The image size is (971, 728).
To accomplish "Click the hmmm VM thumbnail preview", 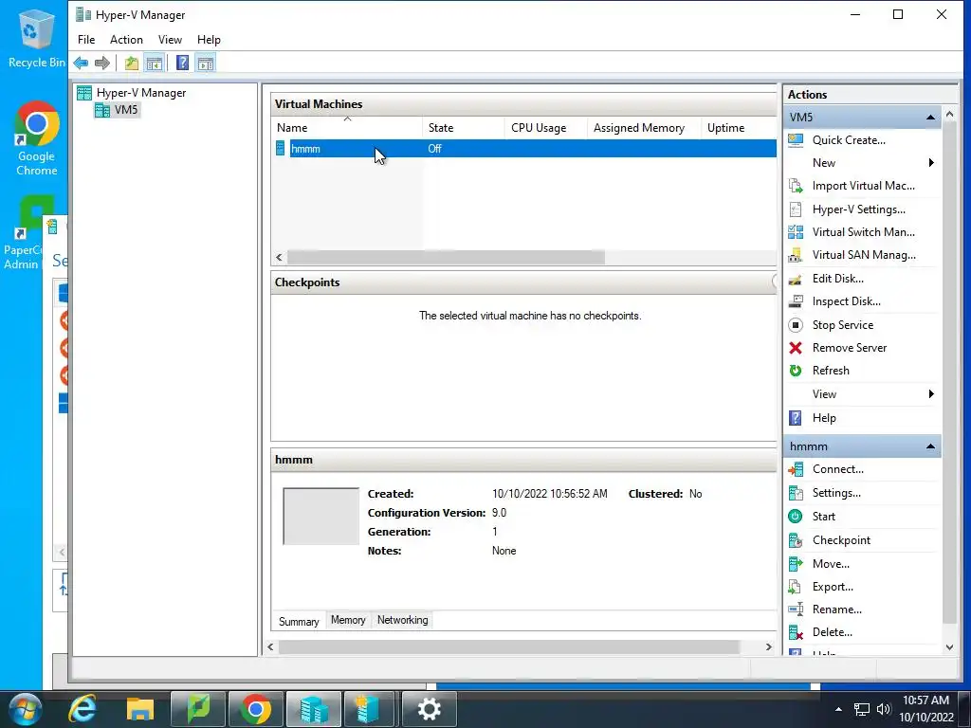I will click(x=321, y=517).
